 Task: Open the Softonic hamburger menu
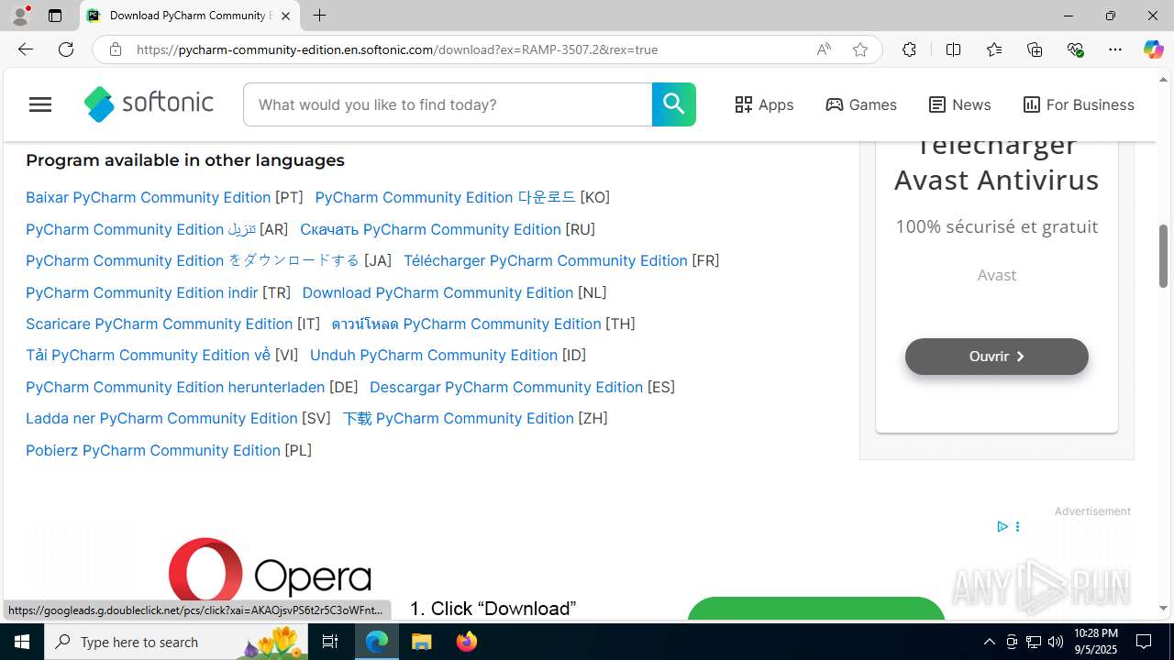tap(40, 104)
